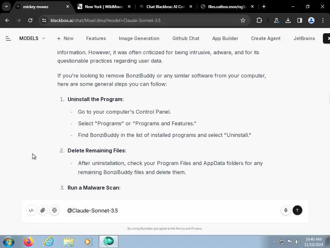Viewport: 330px width, 248px height.
Task: Open the browser profile avatar
Action: tap(311, 20)
